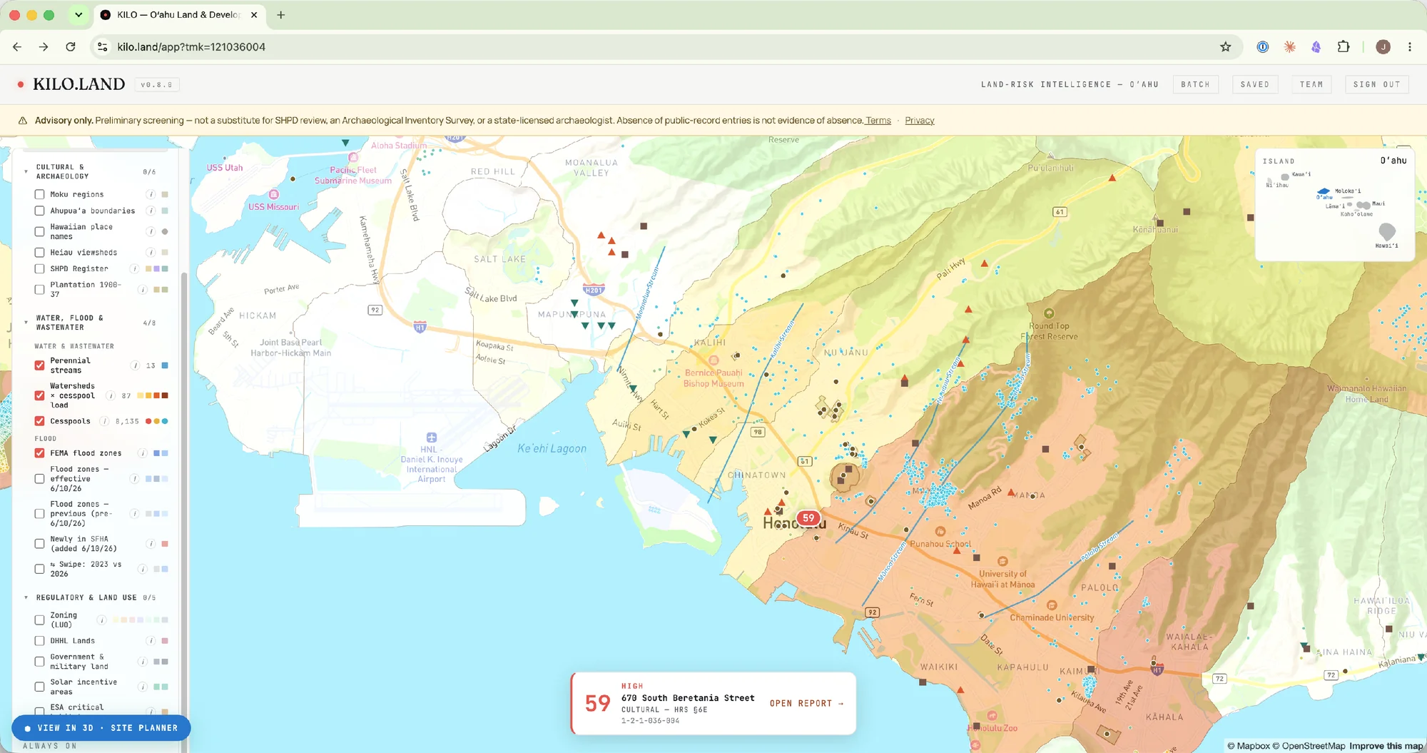Open Chrome three-dot menu
Viewport: 1427px width, 753px height.
[1409, 47]
